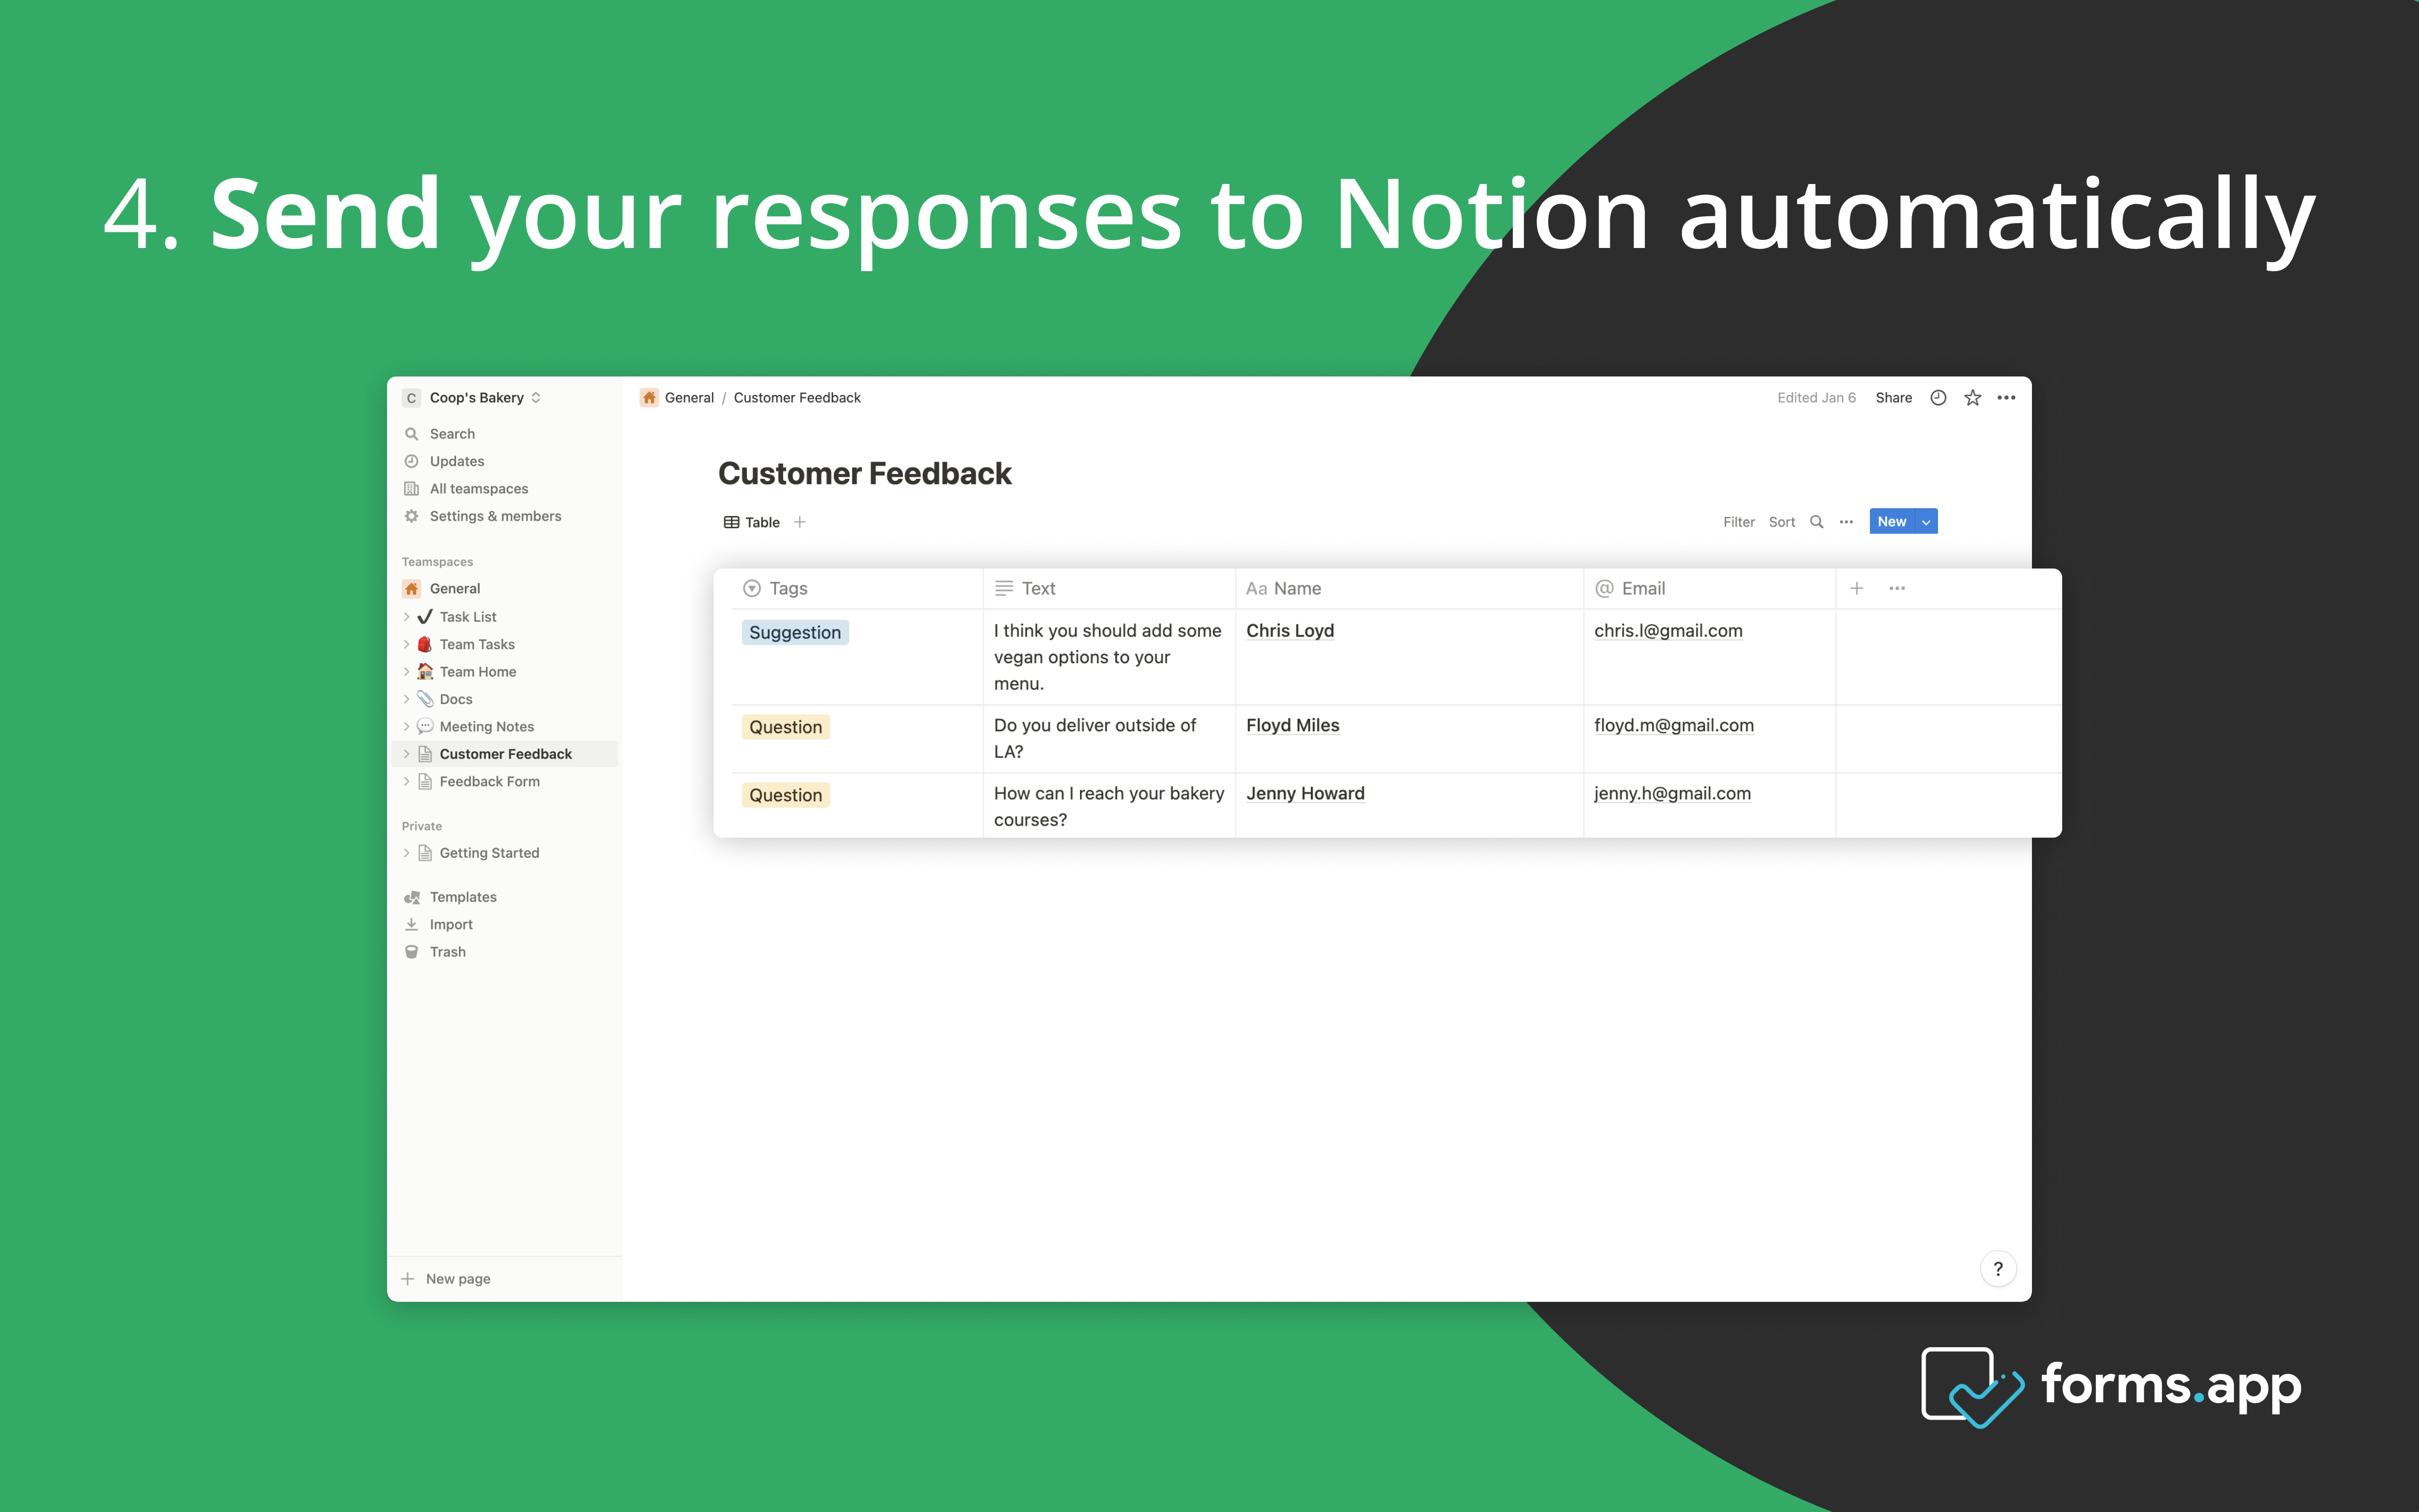Screen dimensions: 2419x1512
Task: Expand the Task List page
Action: 407,617
